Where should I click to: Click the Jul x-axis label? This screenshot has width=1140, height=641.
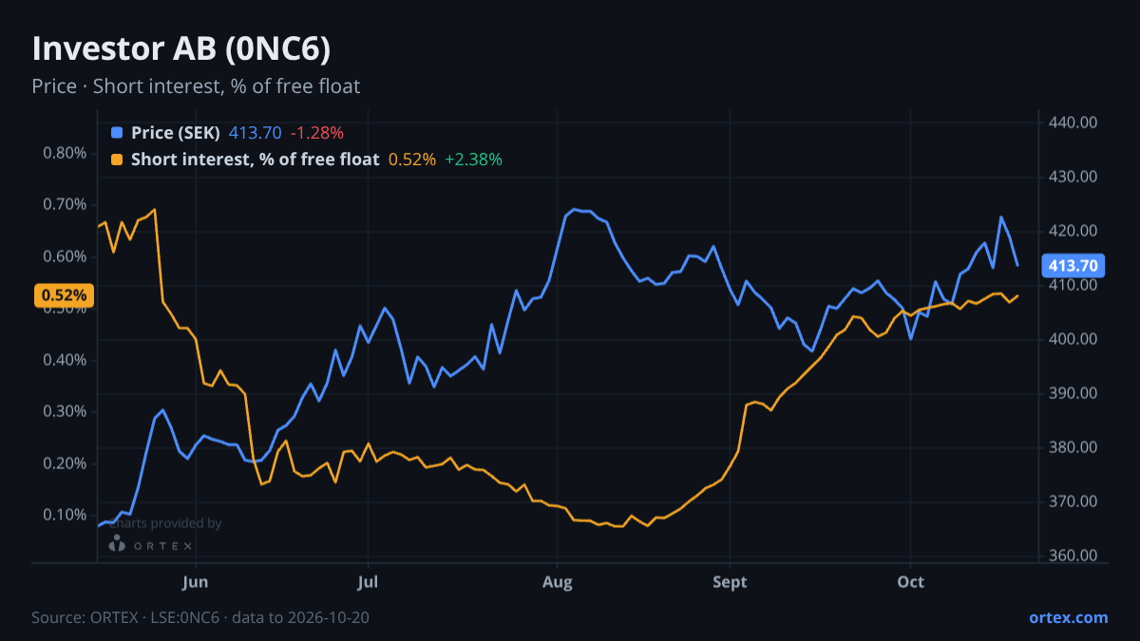[368, 582]
